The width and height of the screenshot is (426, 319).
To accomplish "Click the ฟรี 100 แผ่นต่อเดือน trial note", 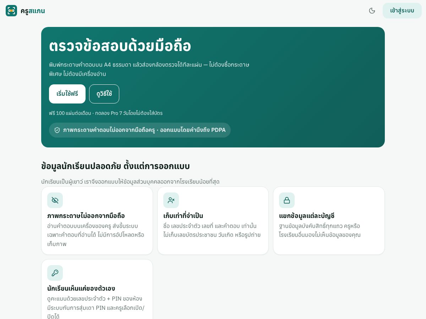I will pos(106,113).
